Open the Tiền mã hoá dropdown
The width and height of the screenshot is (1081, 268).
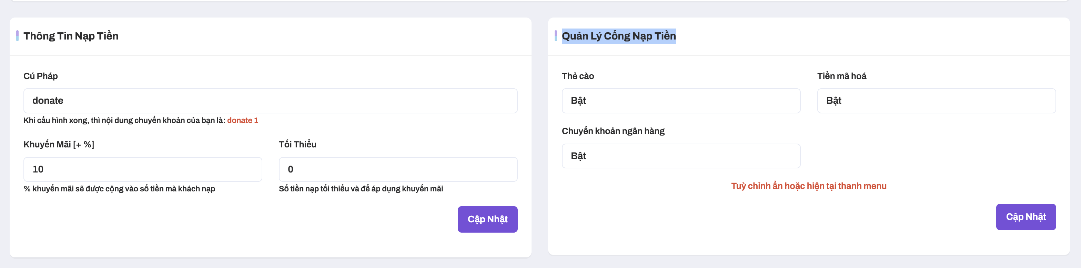[936, 101]
